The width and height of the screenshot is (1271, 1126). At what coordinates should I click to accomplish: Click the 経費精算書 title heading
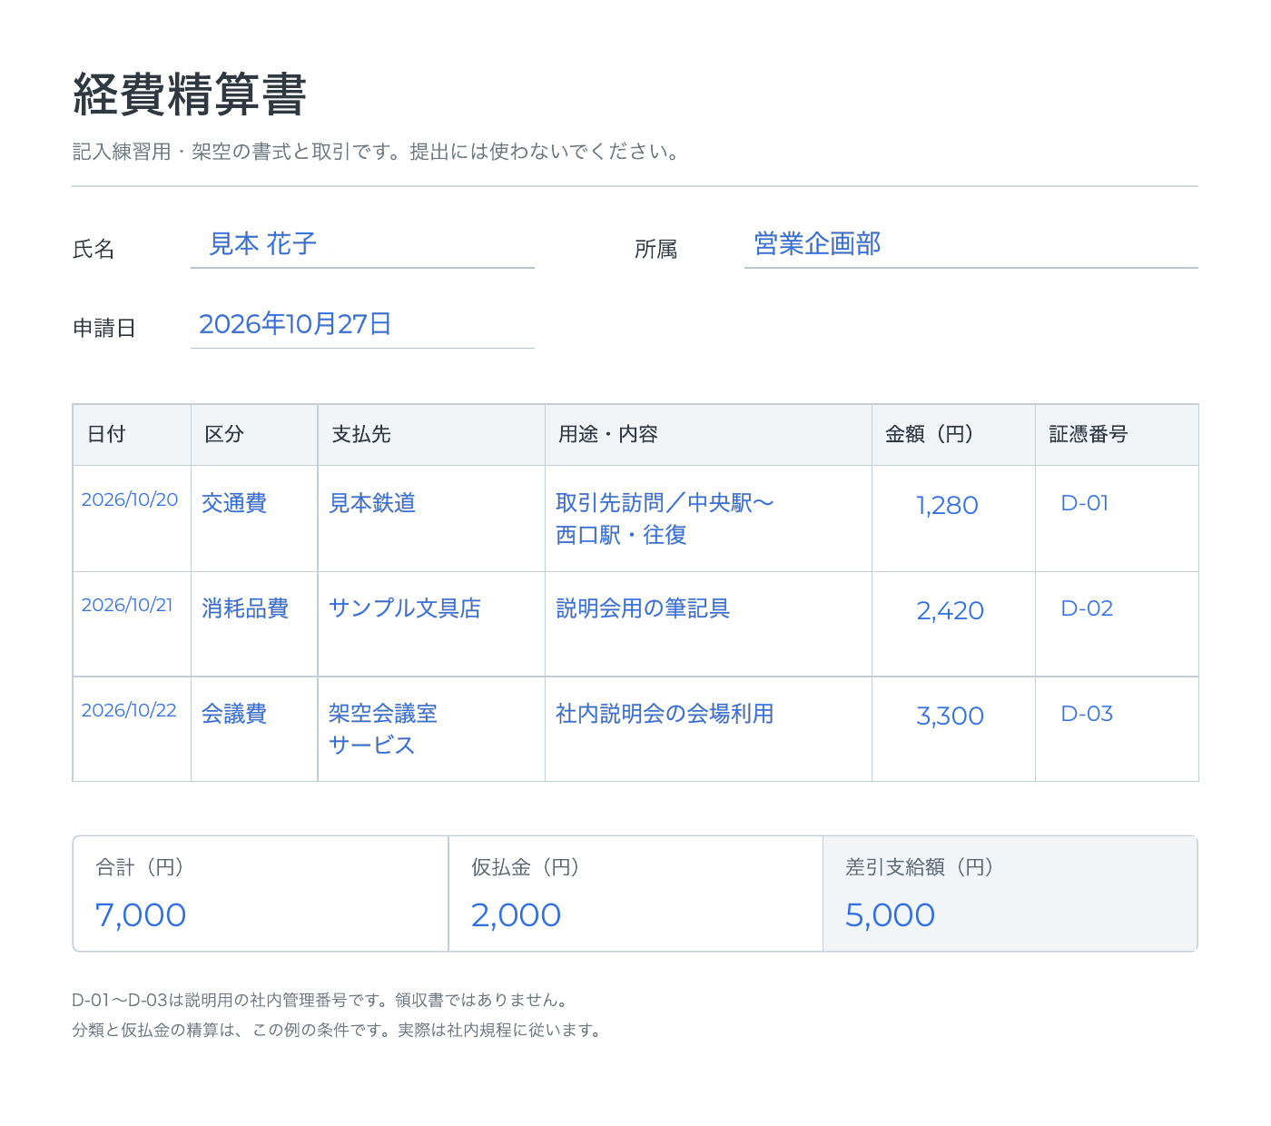tap(190, 94)
